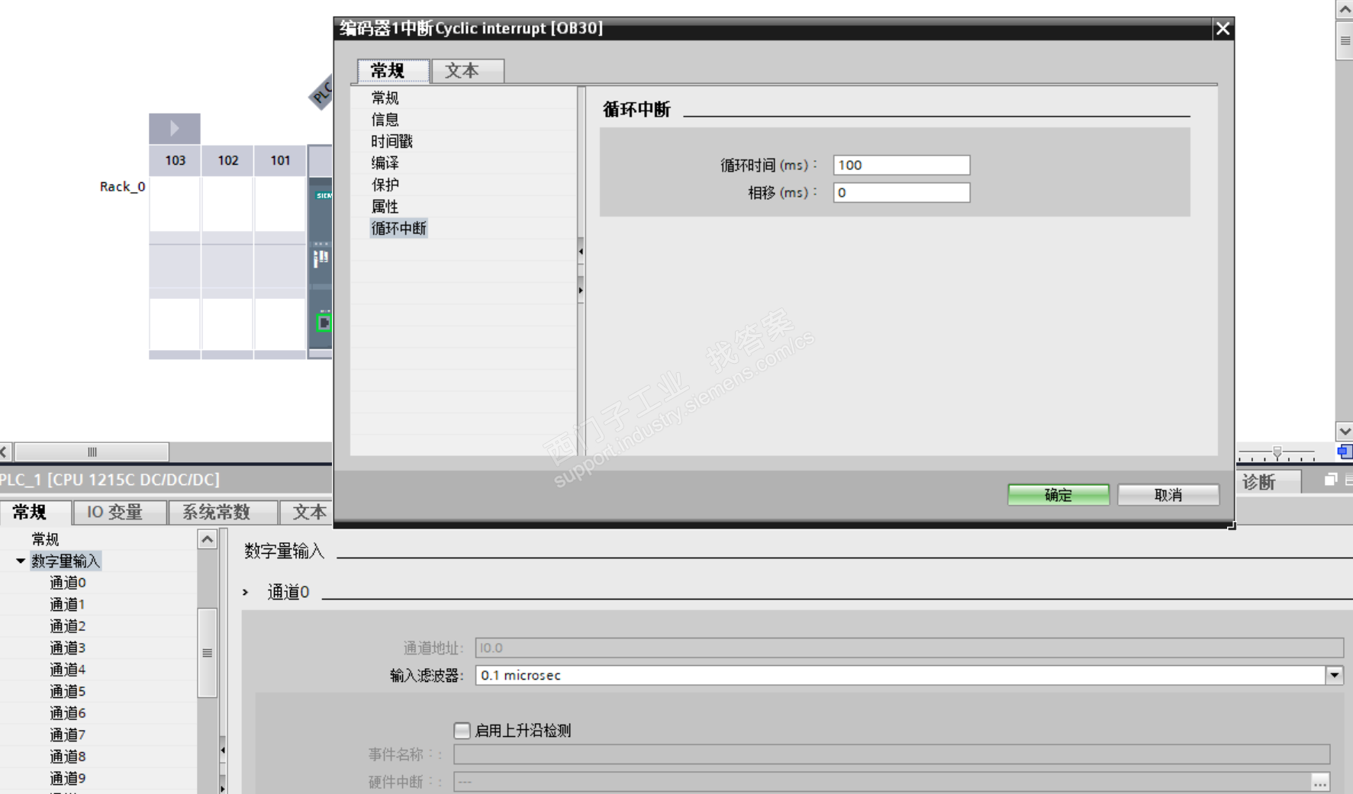Image resolution: width=1353 pixels, height=794 pixels.
Task: Click the 事件名称 input field
Action: coord(891,754)
